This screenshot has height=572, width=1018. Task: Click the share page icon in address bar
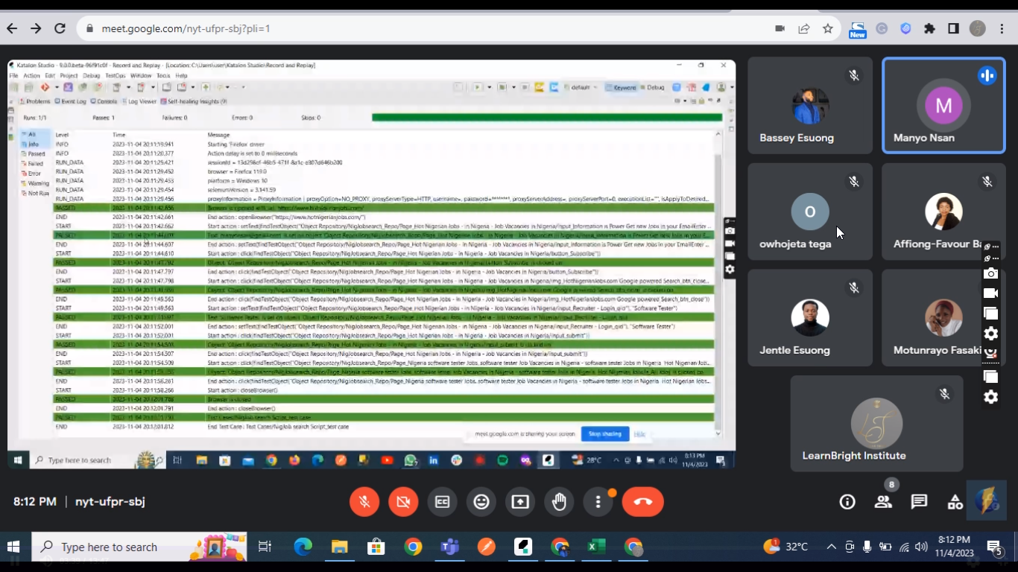click(x=803, y=28)
